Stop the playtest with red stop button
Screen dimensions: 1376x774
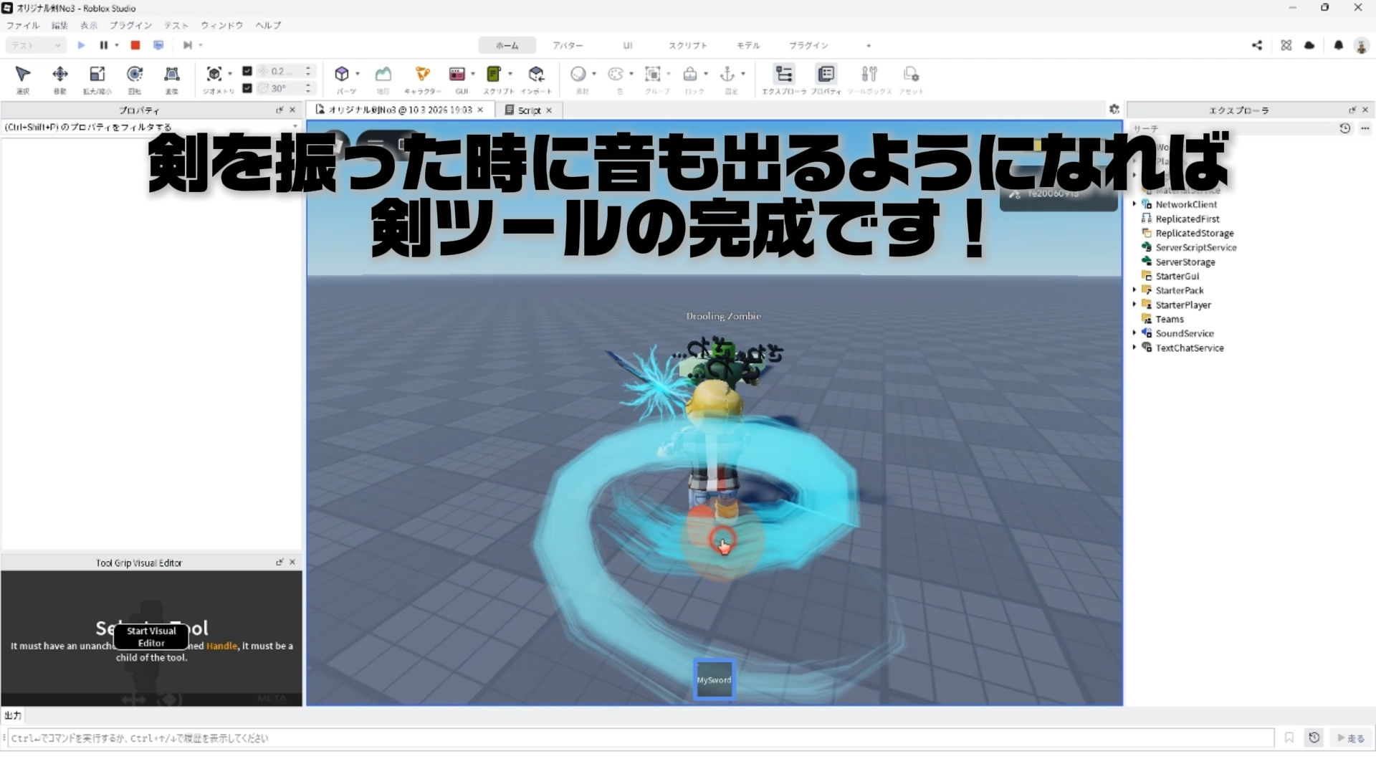[135, 45]
